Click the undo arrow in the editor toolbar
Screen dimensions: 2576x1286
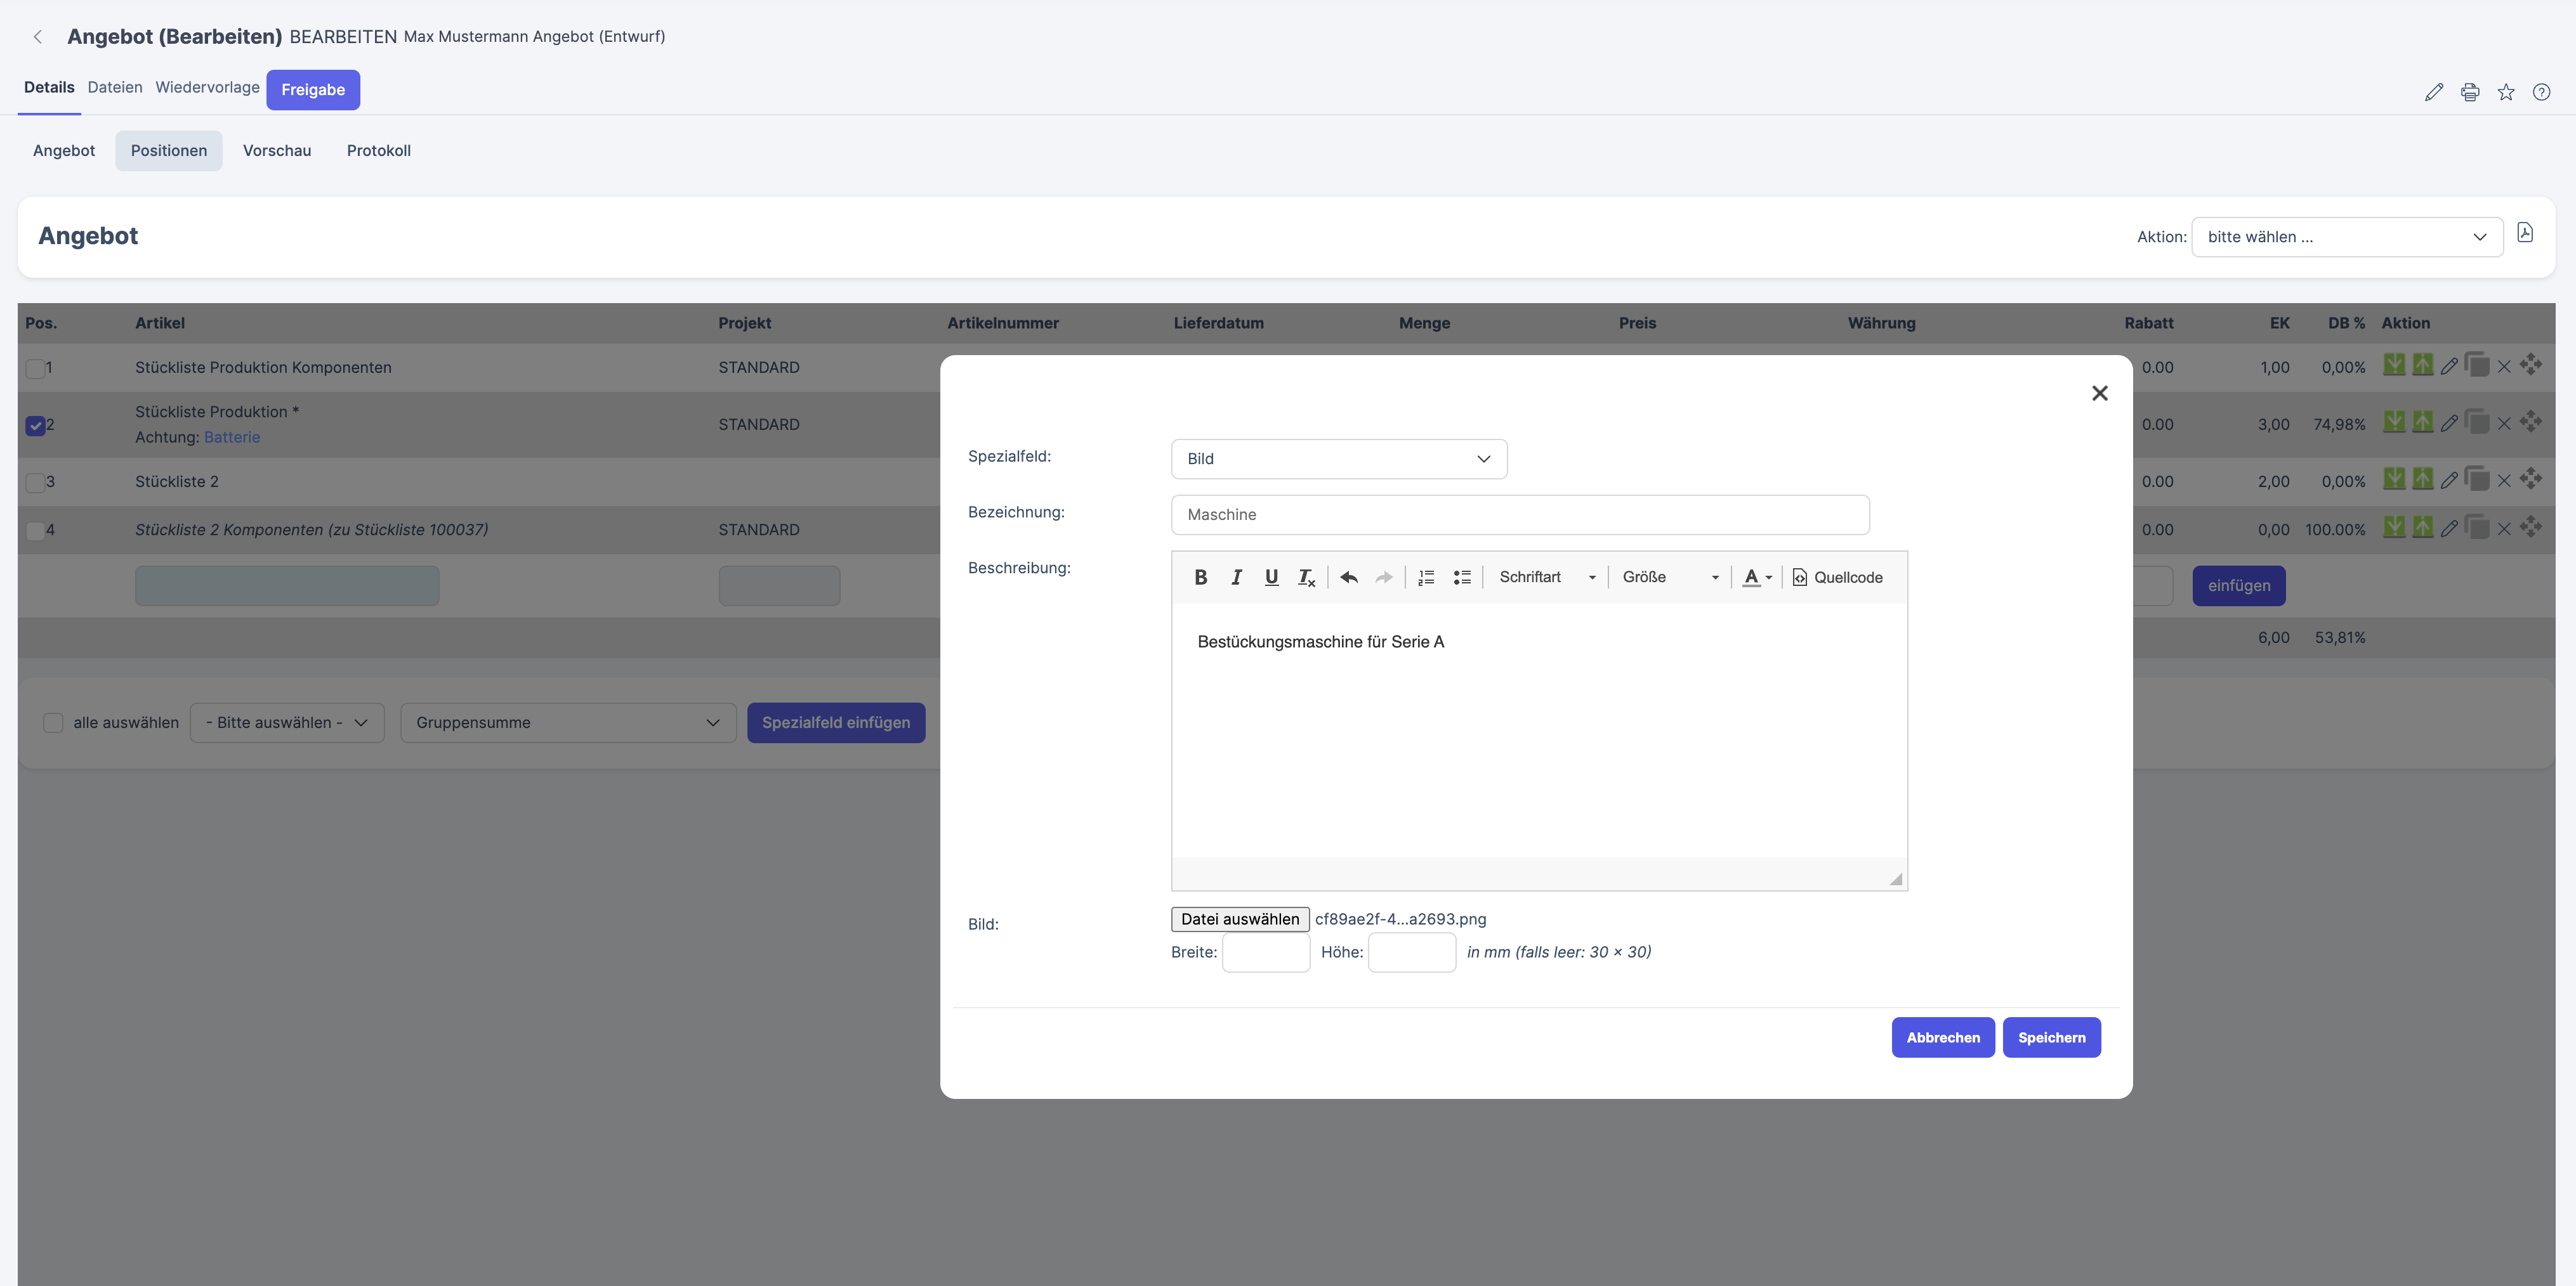tap(1348, 576)
